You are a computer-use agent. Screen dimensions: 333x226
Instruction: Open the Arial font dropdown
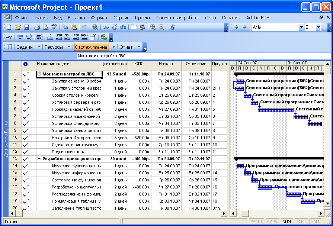(x=301, y=27)
